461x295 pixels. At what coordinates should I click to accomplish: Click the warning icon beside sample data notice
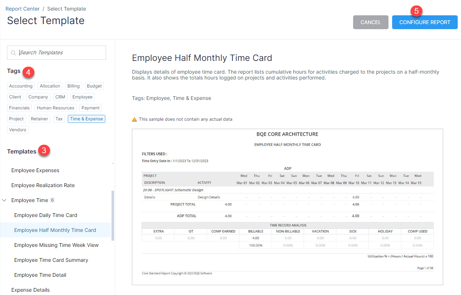[134, 119]
